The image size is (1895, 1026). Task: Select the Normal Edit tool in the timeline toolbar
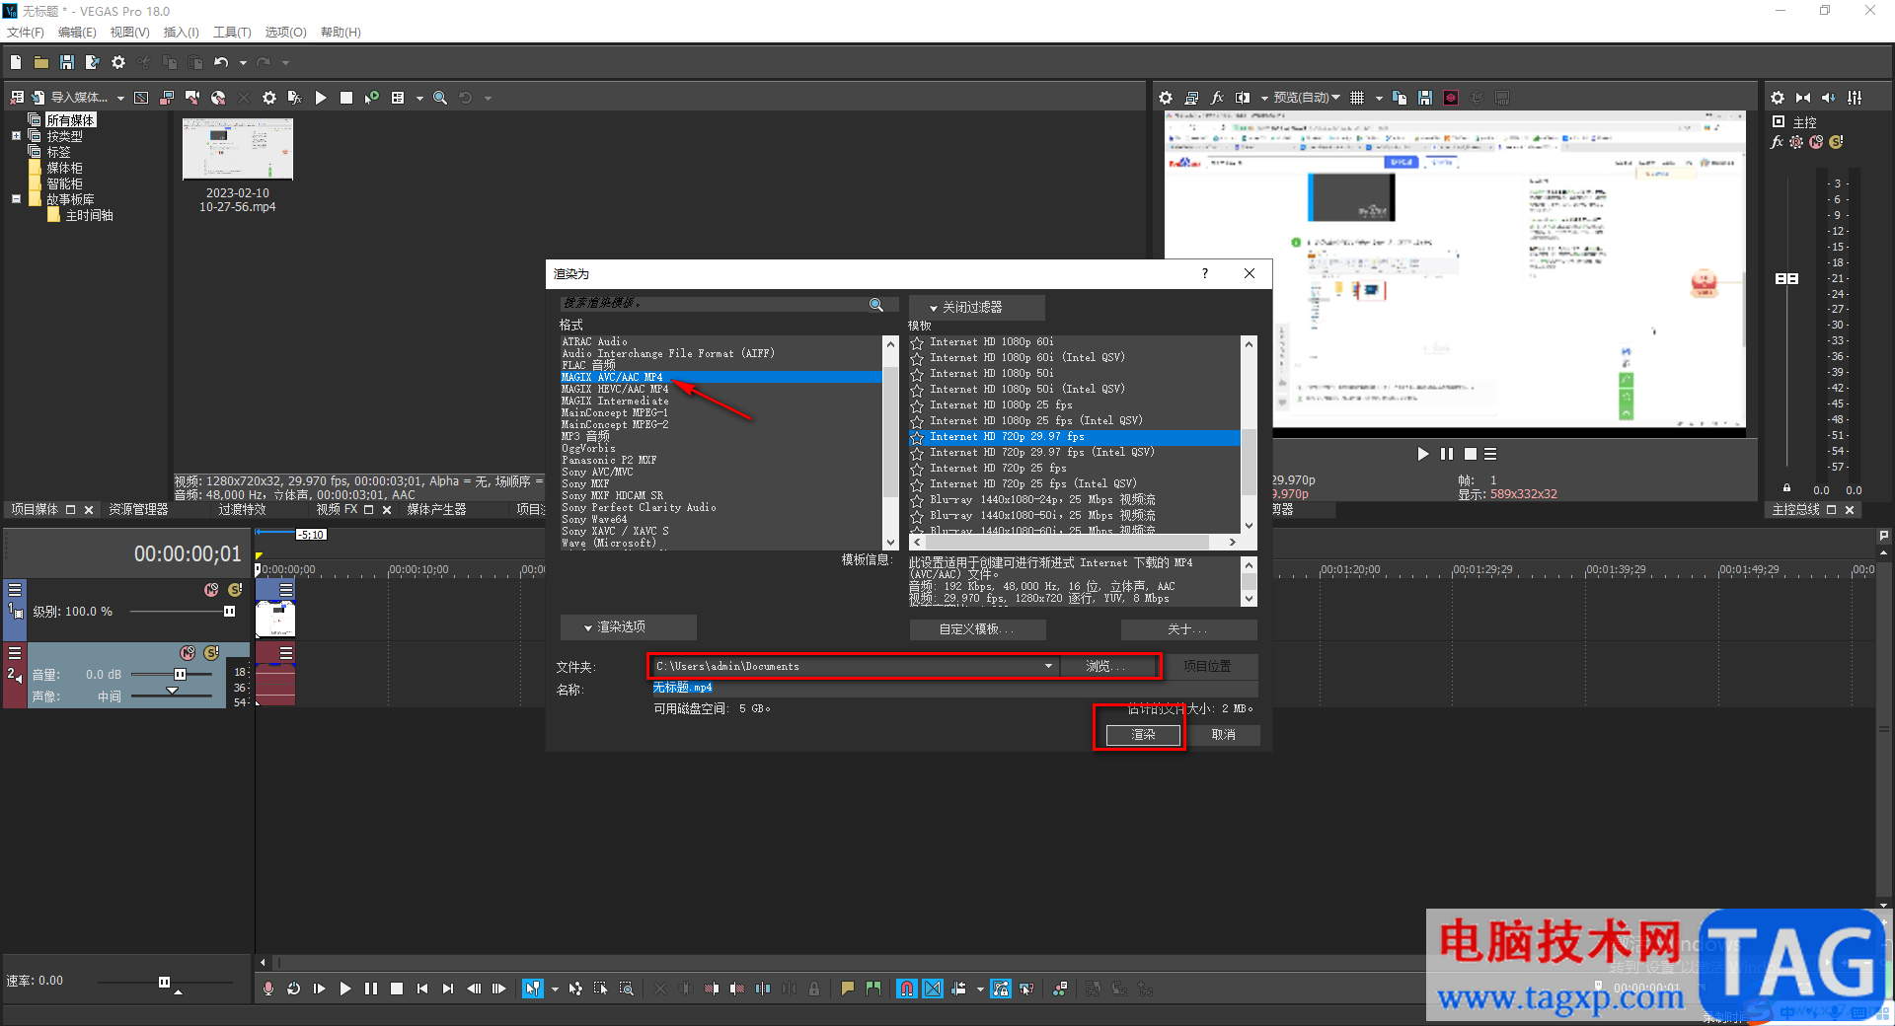(x=533, y=989)
